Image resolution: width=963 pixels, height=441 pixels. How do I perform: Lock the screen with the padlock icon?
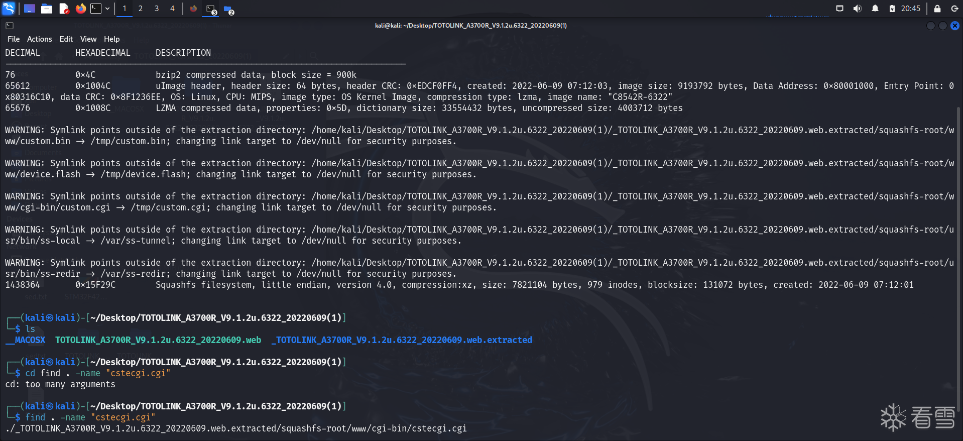[x=937, y=9]
